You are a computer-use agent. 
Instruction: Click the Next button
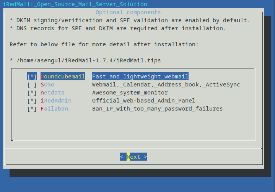tap(133, 156)
